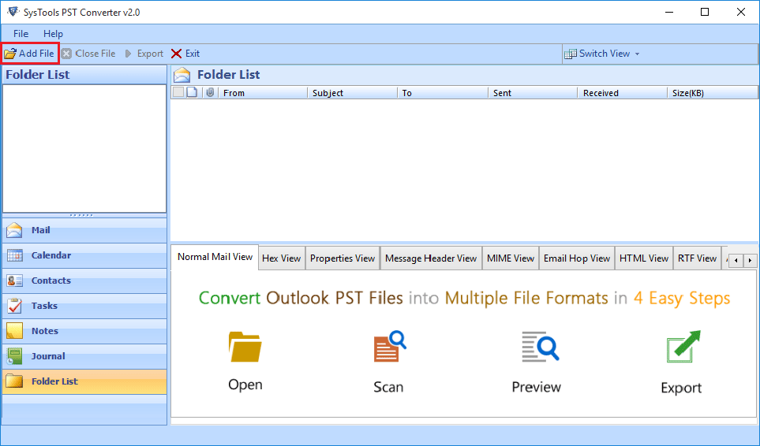The width and height of the screenshot is (760, 446).
Task: Click the envelope icon beside Folder List heading
Action: pyautogui.click(x=182, y=75)
